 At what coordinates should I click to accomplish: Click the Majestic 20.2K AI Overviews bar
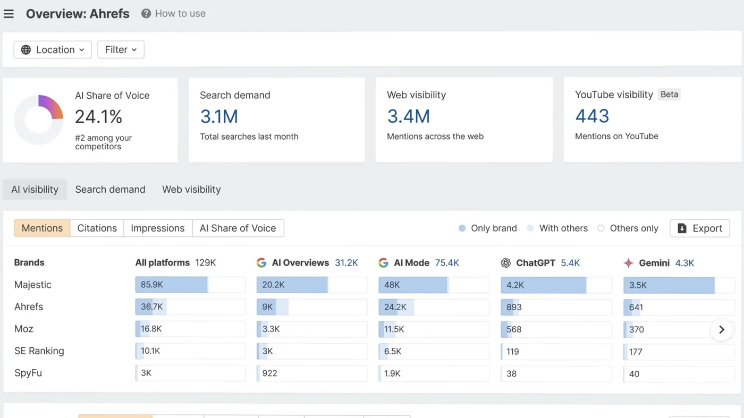[x=312, y=285]
